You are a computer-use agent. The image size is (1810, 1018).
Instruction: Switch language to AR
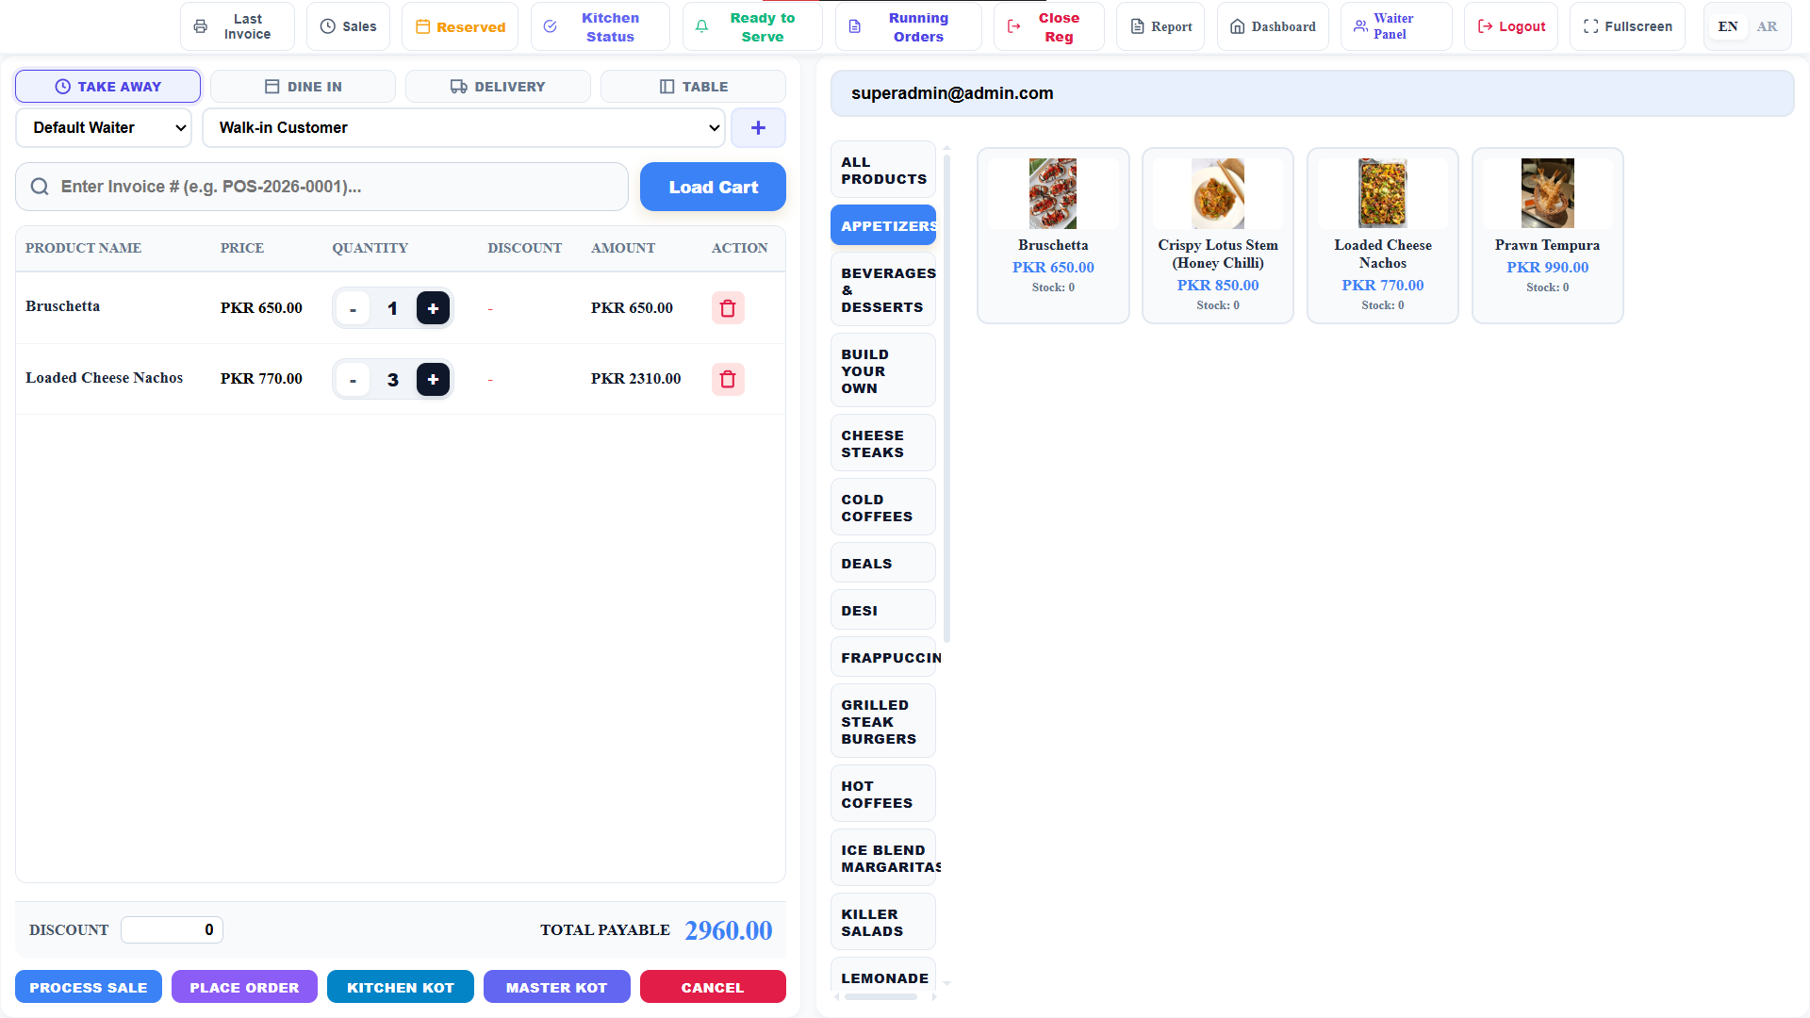pos(1767,26)
